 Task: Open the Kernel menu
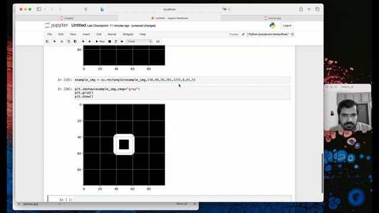(x=112, y=34)
